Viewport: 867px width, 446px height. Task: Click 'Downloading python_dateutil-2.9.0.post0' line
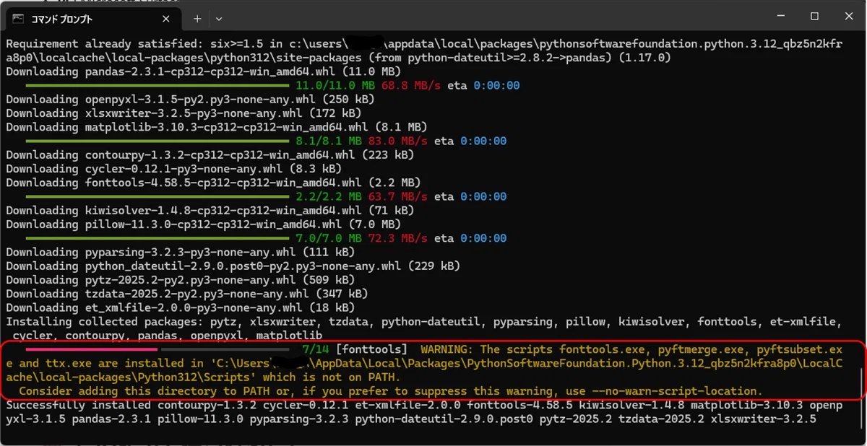233,266
